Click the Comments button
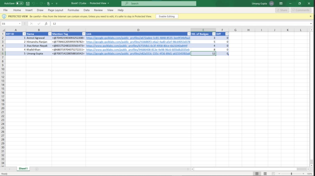Image resolution: width=315 pixels, height=176 pixels. (x=301, y=10)
